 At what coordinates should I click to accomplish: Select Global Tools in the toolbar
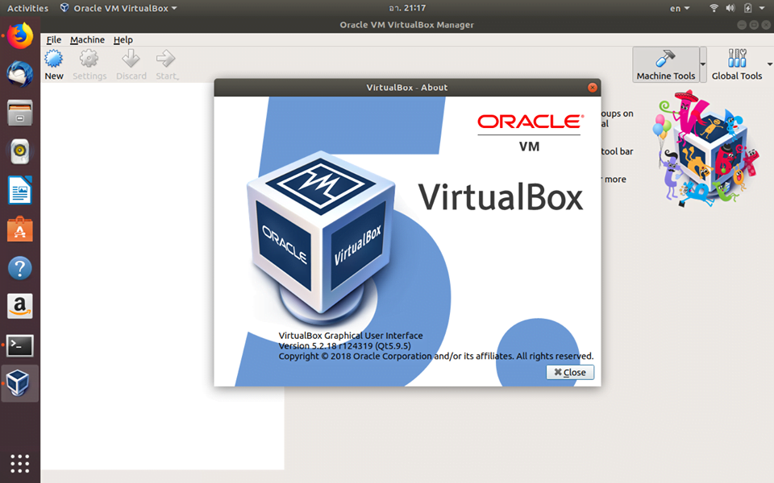coord(736,64)
